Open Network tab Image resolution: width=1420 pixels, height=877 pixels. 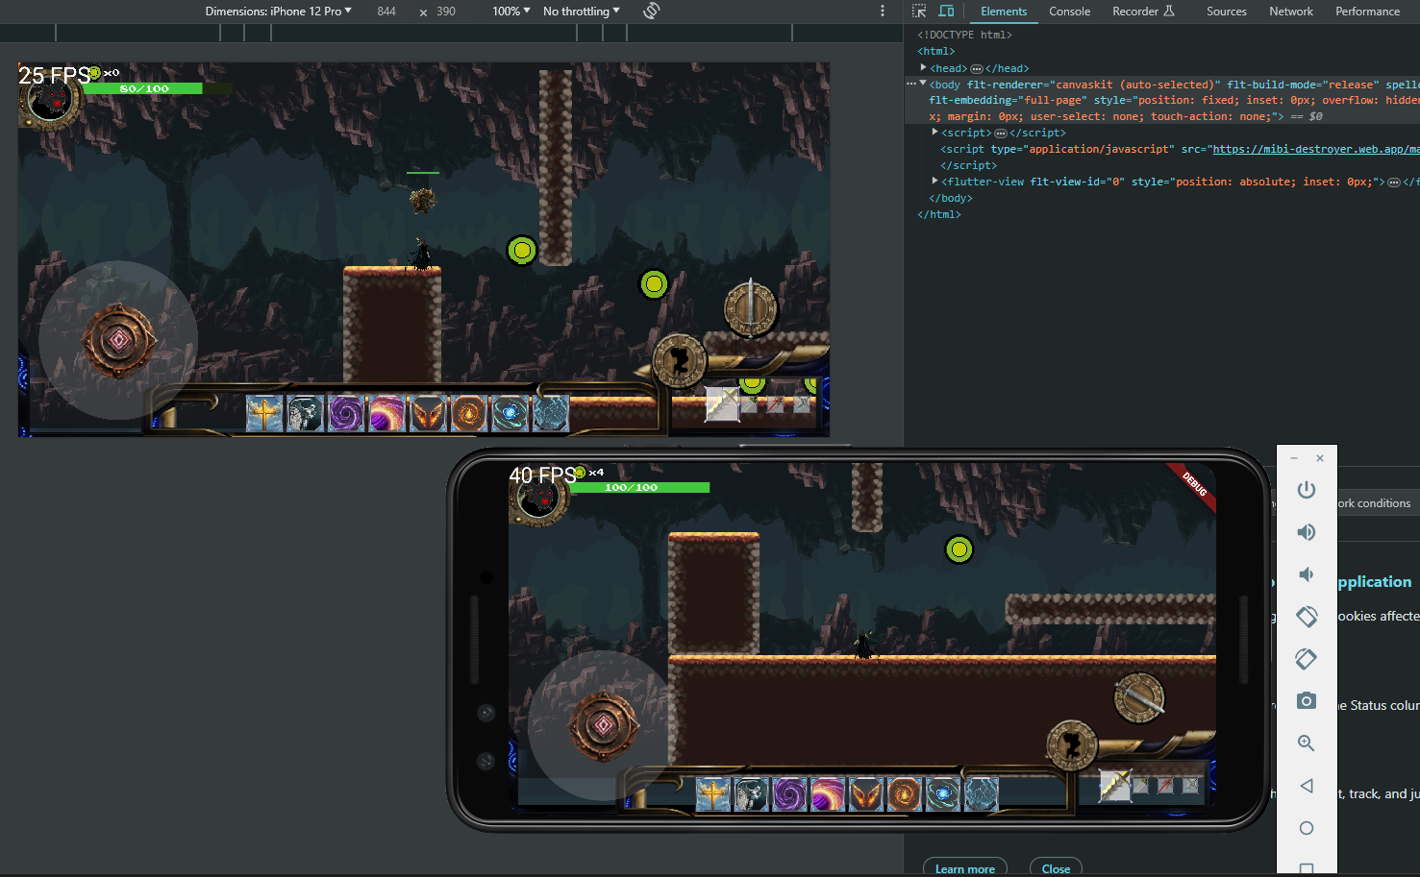pos(1290,11)
